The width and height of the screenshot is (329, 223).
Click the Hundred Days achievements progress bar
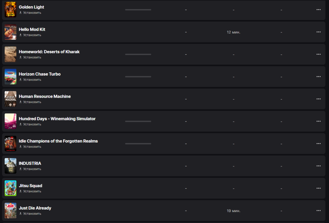tap(138, 121)
